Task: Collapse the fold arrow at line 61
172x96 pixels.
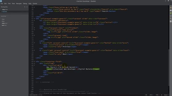Action: point(34,19)
